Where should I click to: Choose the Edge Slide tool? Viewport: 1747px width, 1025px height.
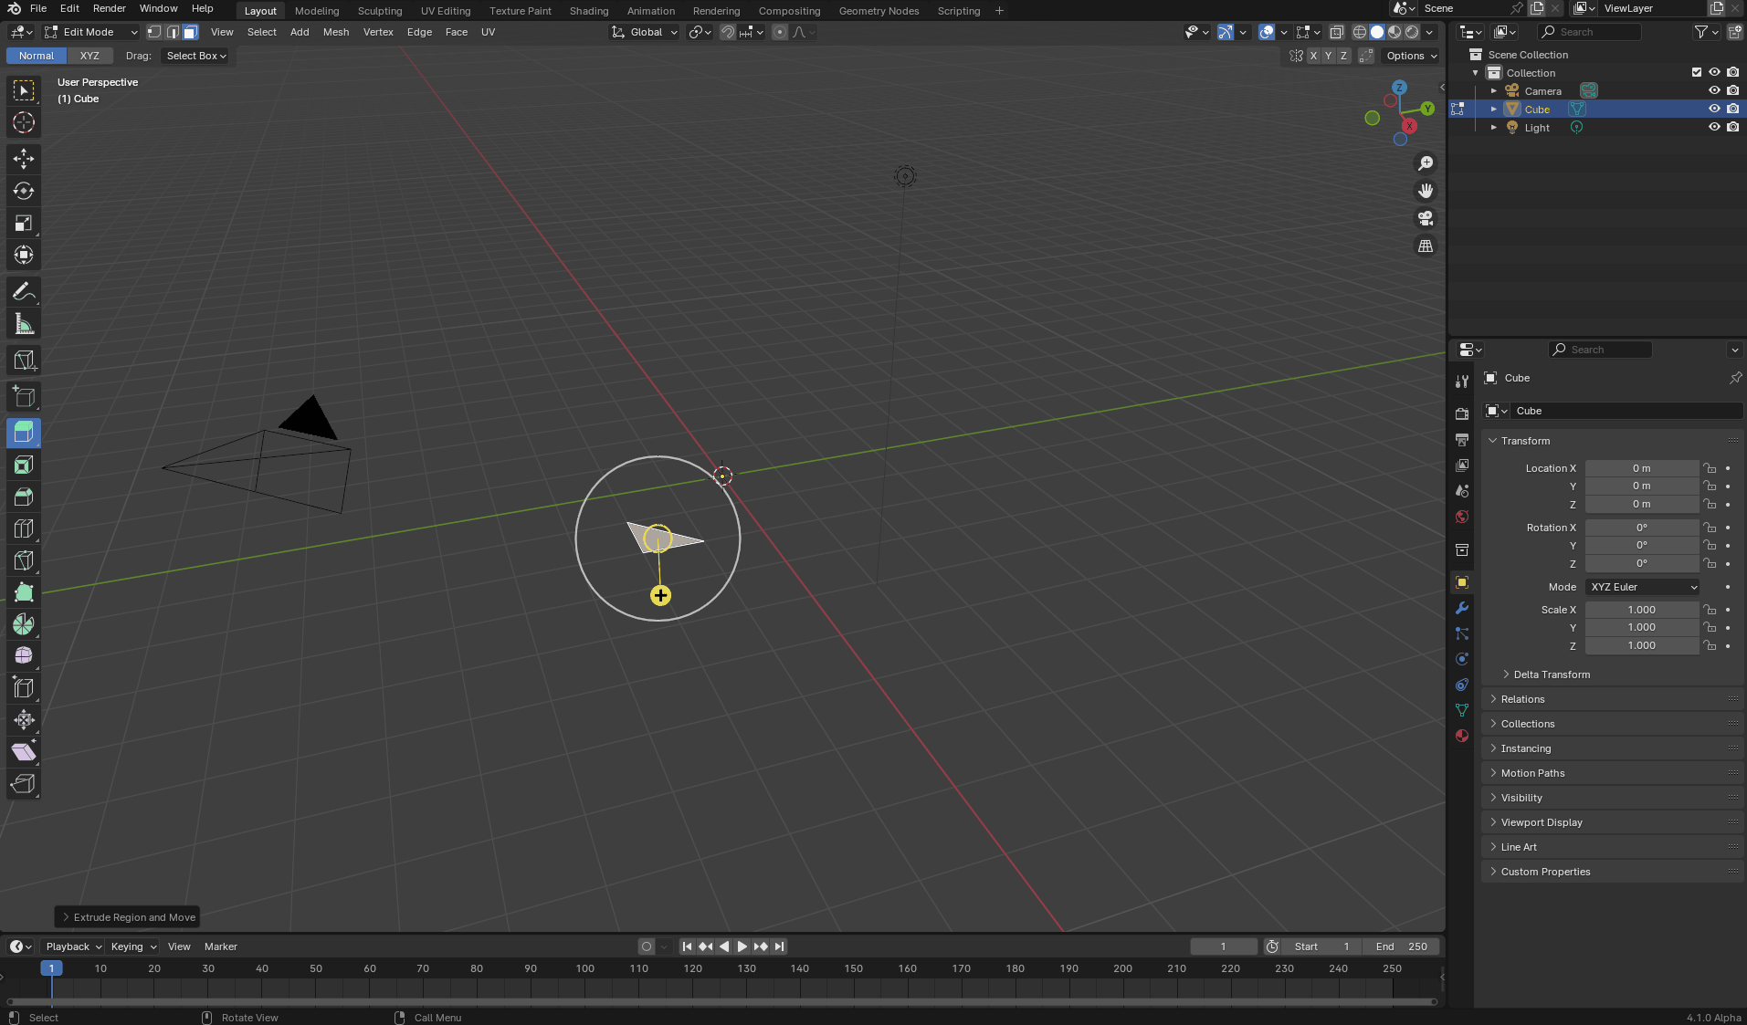click(24, 688)
